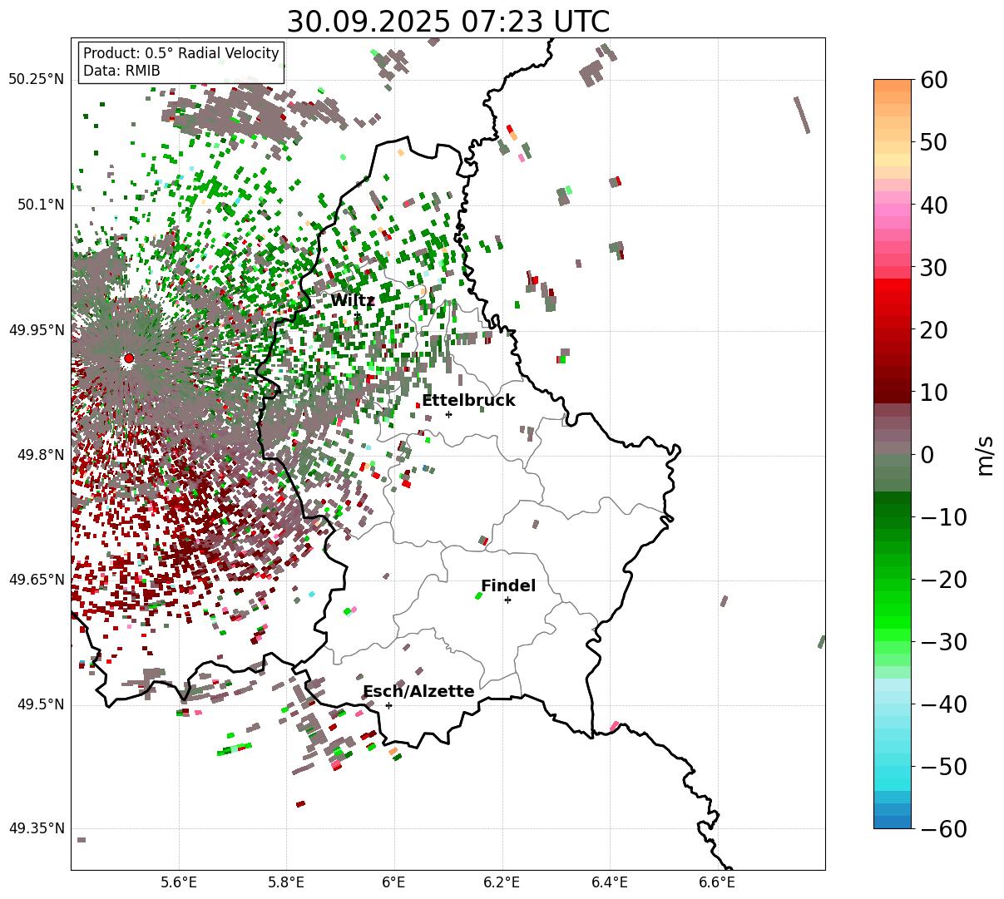The image size is (1004, 899).
Task: Click the plot title 30.09.2025 07:23 UTC
Action: click(x=448, y=22)
